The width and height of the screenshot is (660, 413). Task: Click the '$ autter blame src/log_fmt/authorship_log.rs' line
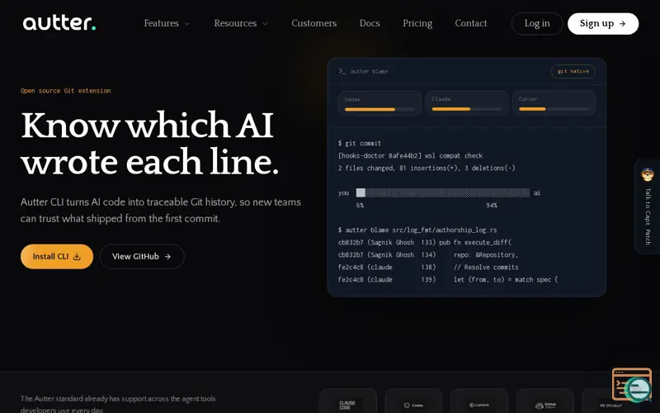point(417,230)
